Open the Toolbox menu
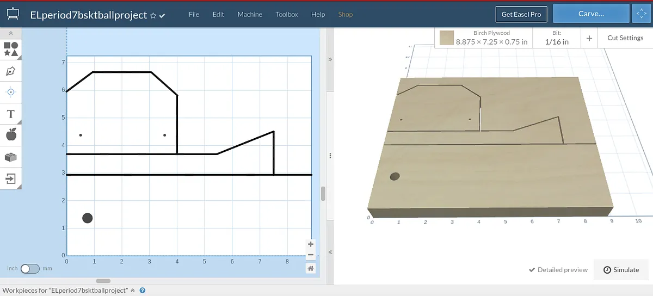The image size is (653, 296). [287, 14]
